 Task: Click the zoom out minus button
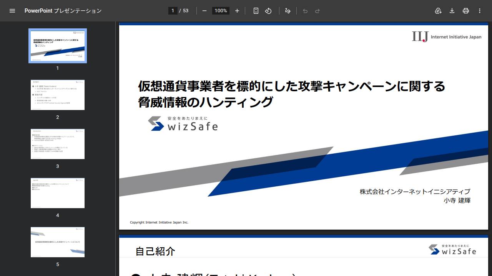204,11
